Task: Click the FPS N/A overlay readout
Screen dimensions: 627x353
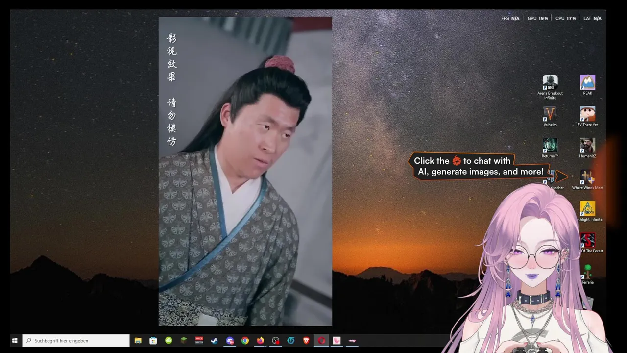Action: tap(510, 18)
